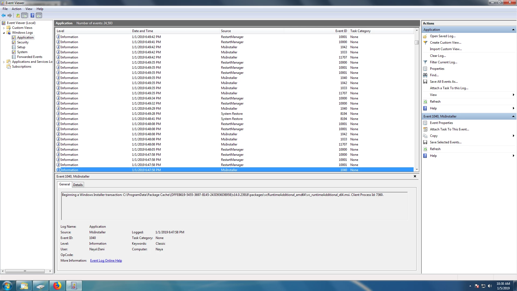Click the blue Help toolbar icon
The image size is (517, 291).
pos(32,15)
